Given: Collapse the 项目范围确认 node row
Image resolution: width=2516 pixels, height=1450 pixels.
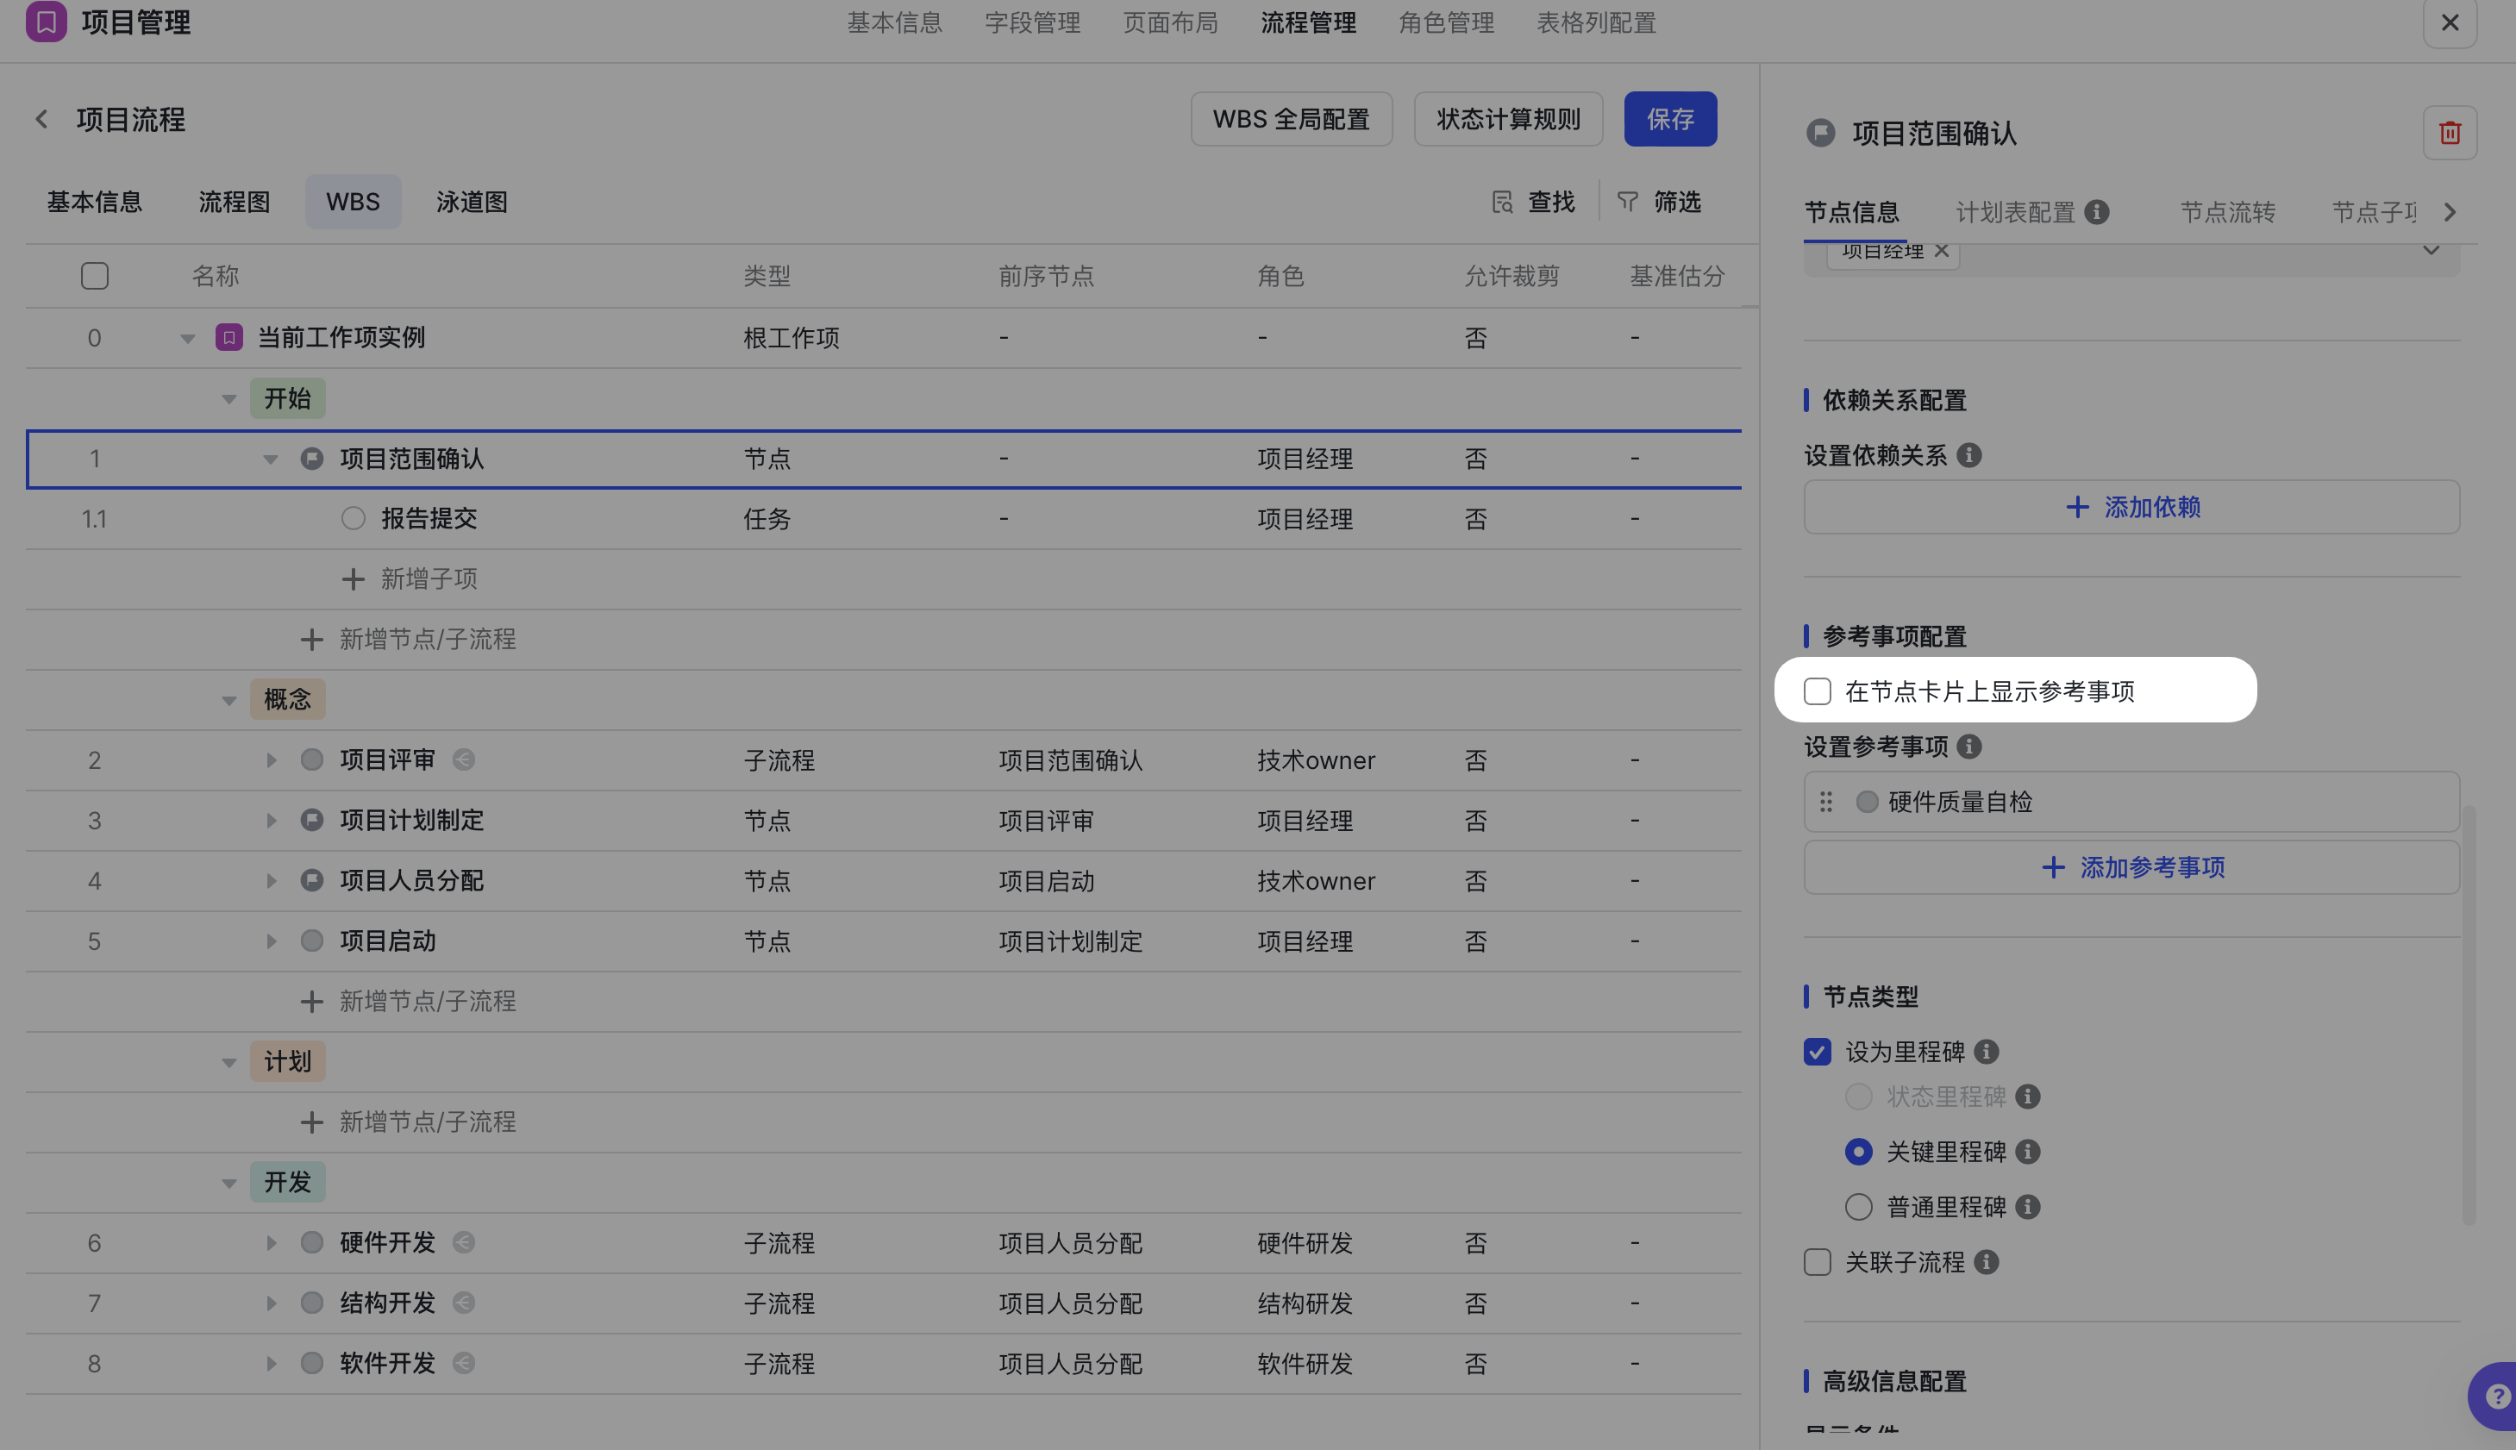Looking at the screenshot, I should click(x=270, y=459).
